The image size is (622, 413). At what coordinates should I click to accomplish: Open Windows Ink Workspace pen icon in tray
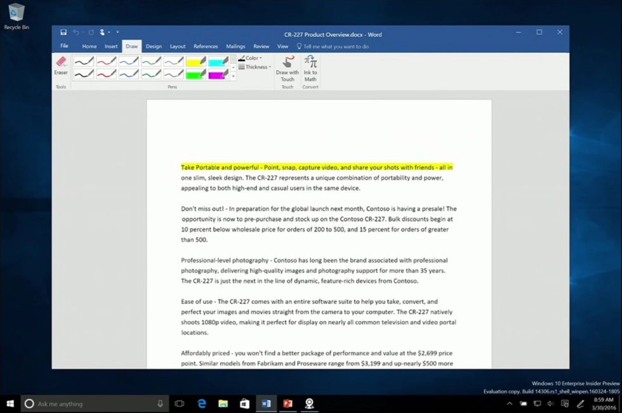[581, 404]
